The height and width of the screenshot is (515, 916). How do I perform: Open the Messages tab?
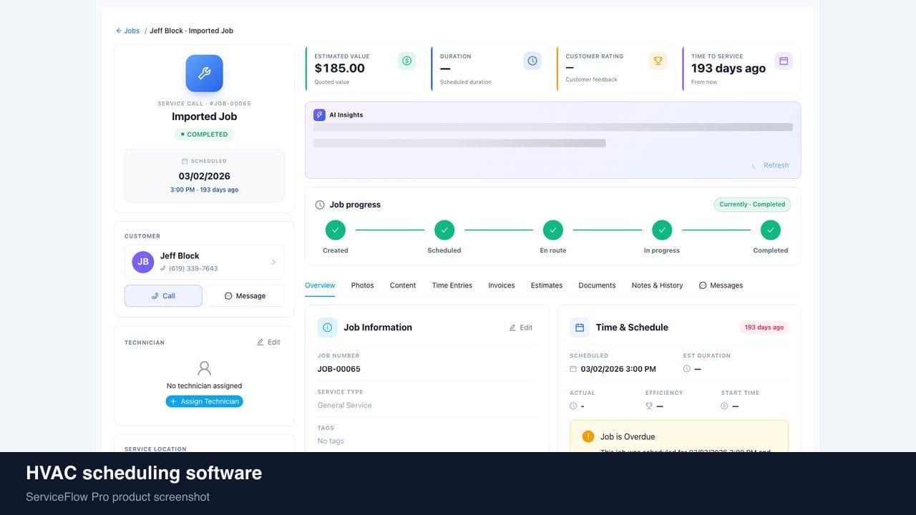coord(721,285)
